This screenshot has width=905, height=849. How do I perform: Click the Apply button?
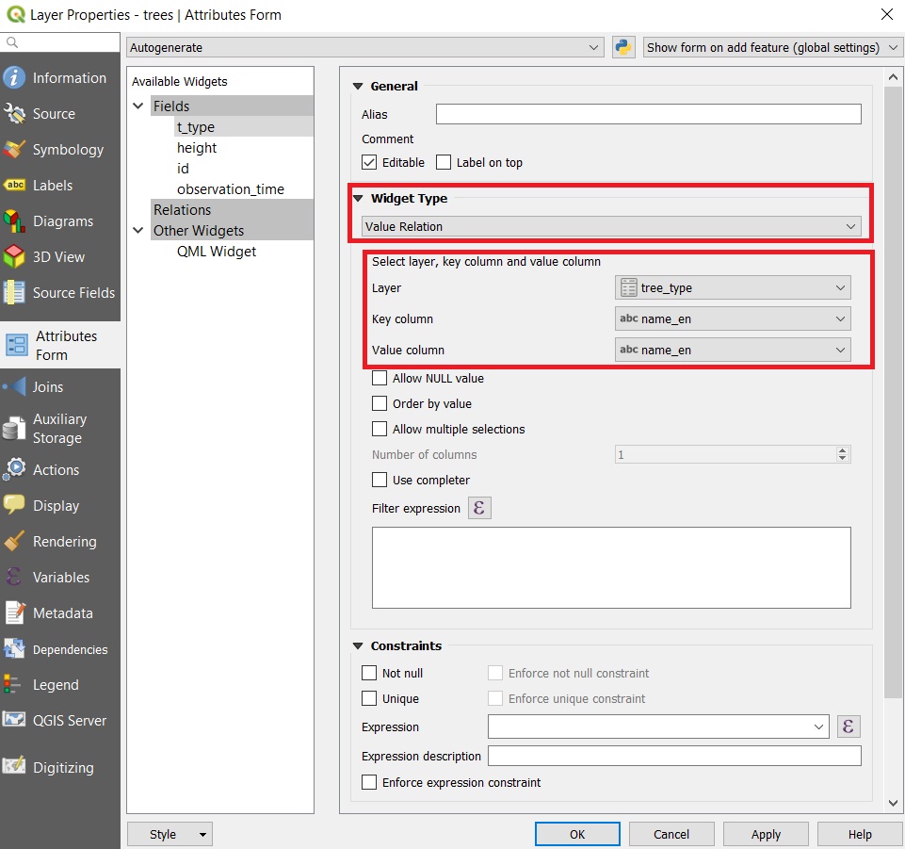click(766, 834)
